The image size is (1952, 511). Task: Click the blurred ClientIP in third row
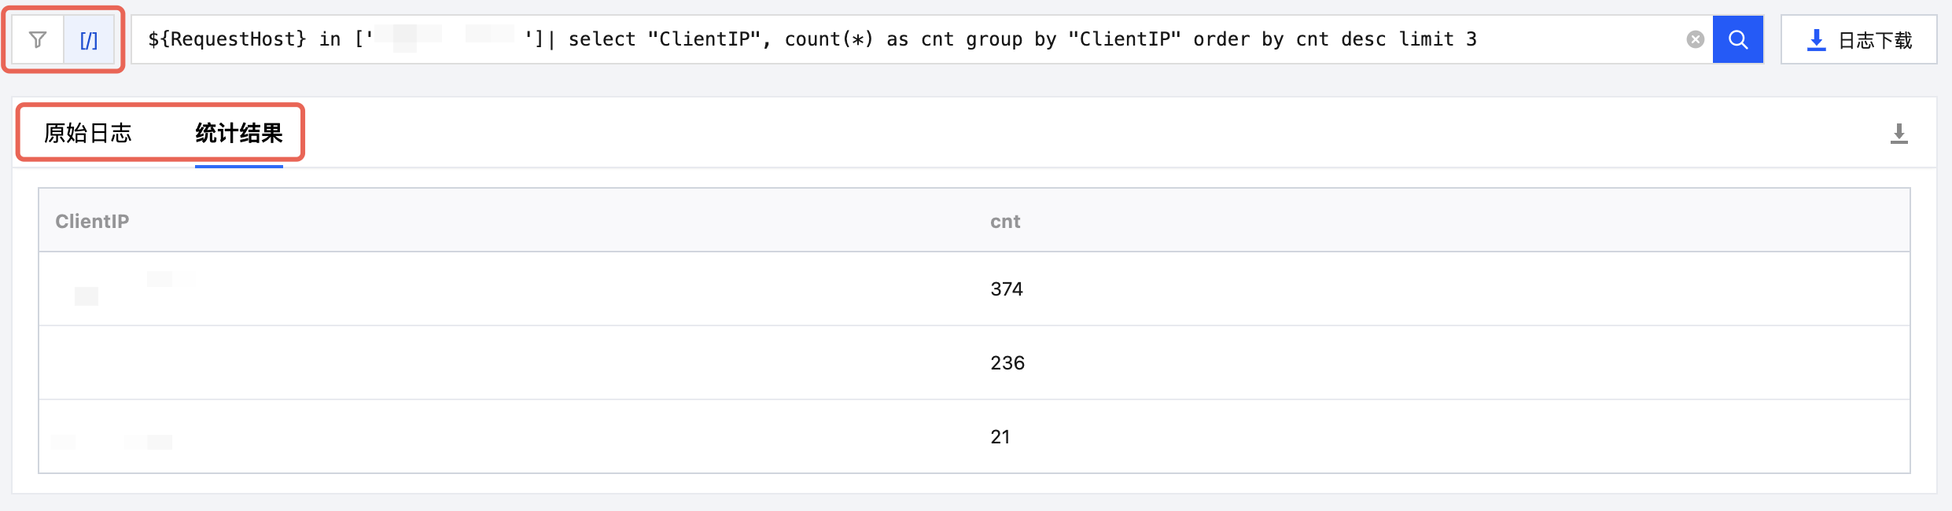[x=112, y=441]
